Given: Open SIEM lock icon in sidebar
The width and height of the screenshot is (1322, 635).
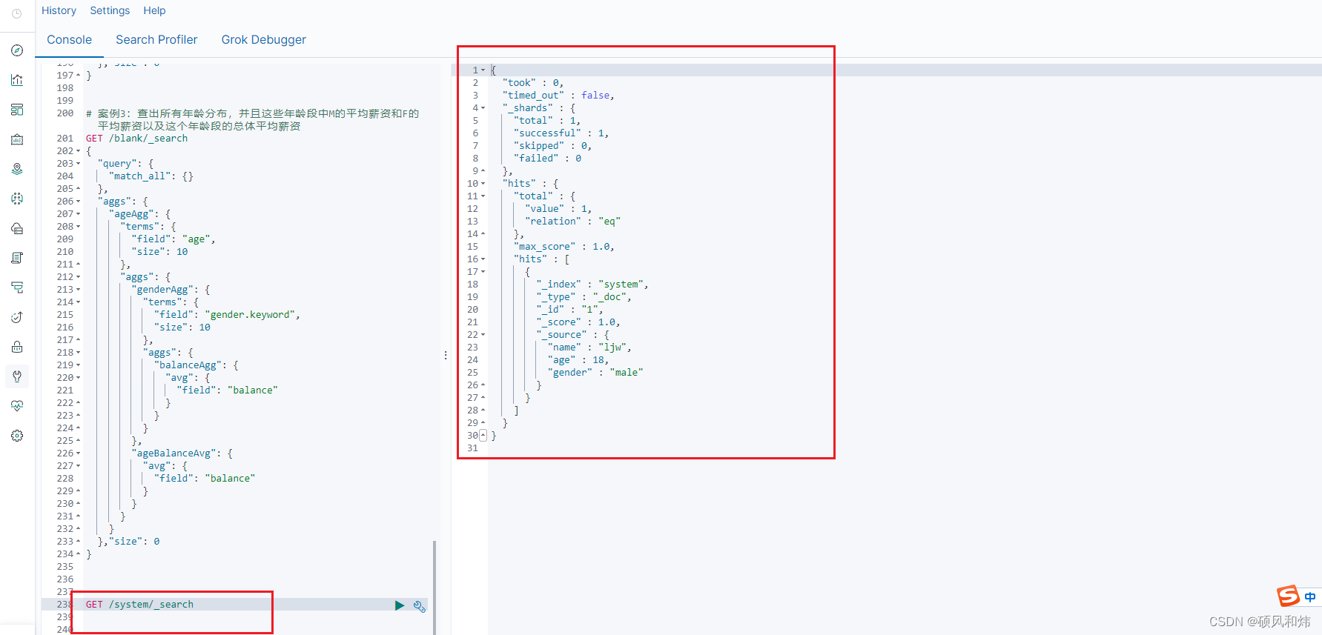Looking at the screenshot, I should pyautogui.click(x=17, y=347).
